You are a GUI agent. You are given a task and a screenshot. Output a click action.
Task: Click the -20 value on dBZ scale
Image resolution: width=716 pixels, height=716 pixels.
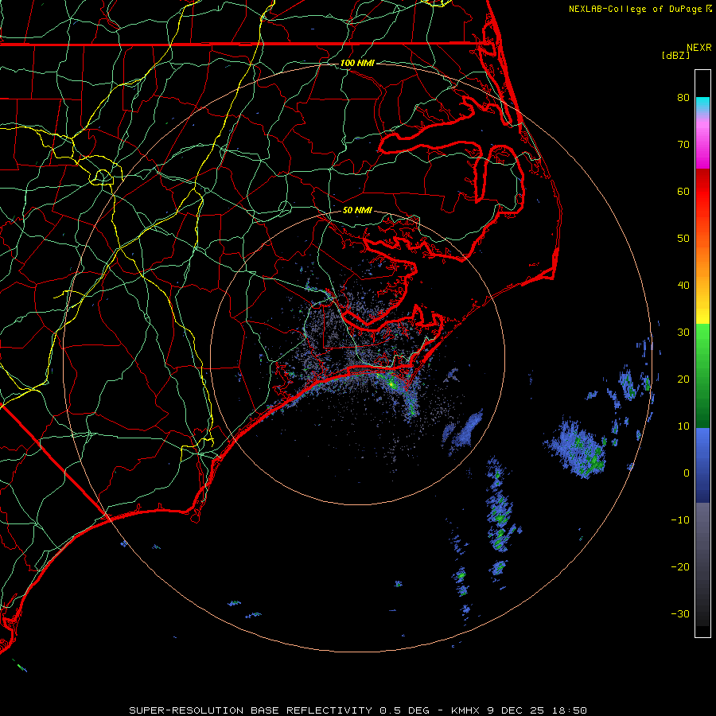[x=680, y=566]
